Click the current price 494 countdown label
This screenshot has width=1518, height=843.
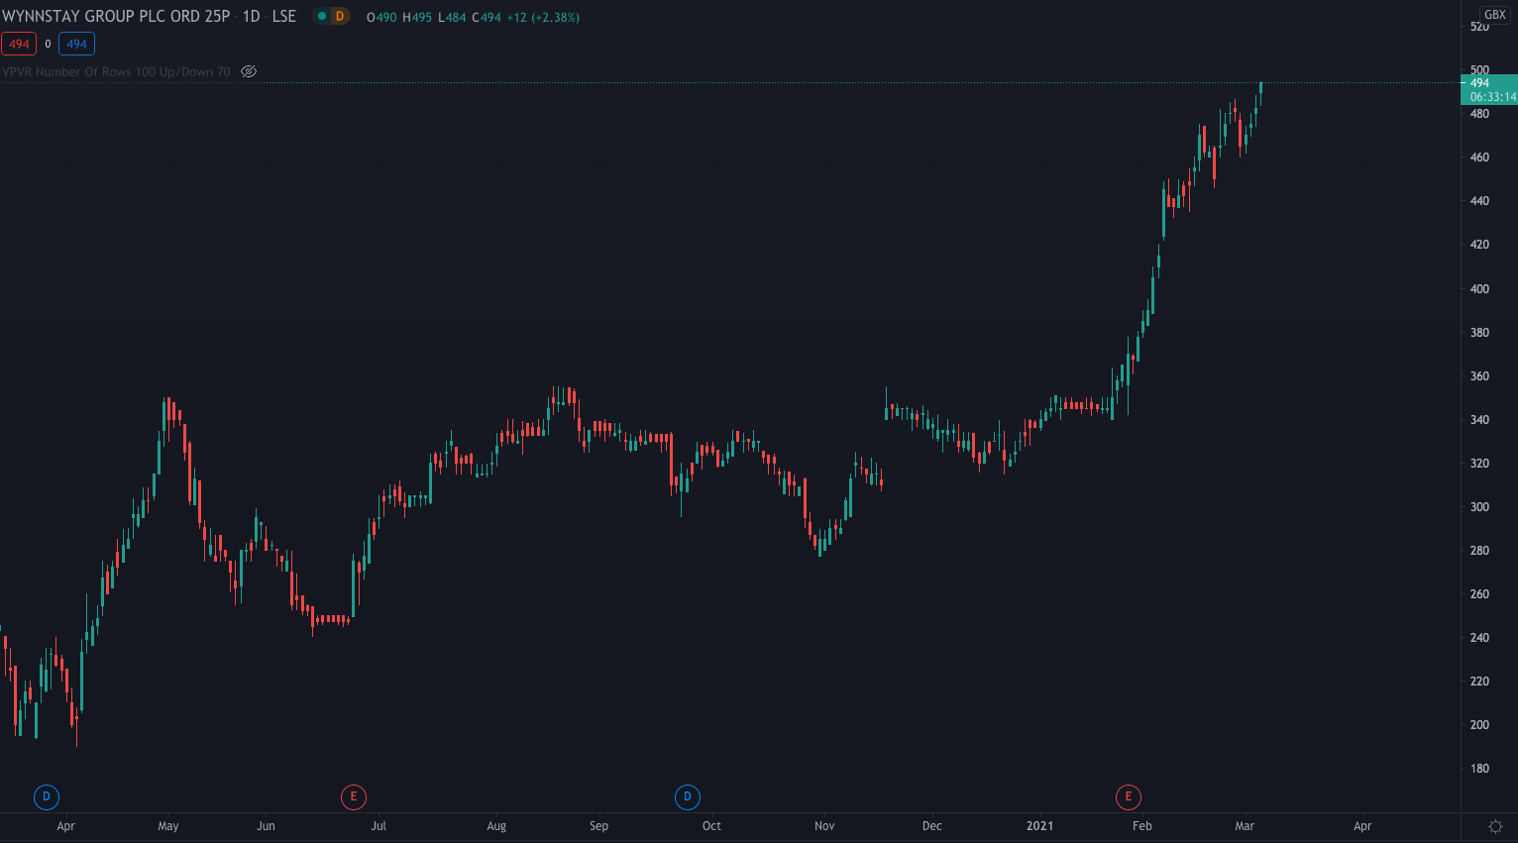click(x=1489, y=90)
